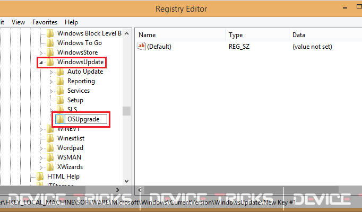This screenshot has height=212, width=362.
Task: Click the WindowsUpdate folder icon
Action: point(50,62)
